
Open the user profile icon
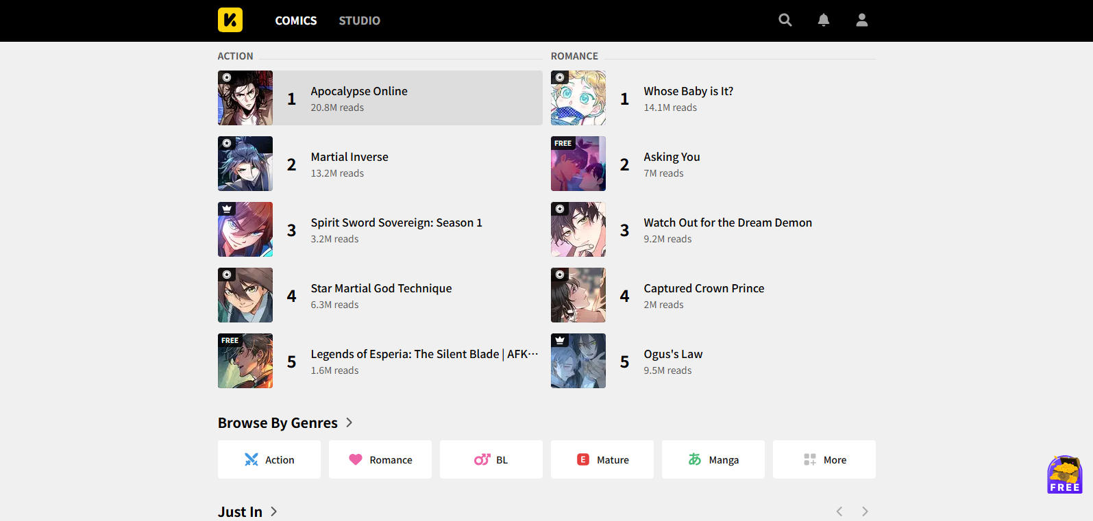862,20
